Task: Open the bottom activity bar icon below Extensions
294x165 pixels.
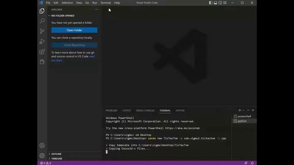Action: pyautogui.click(x=42, y=62)
